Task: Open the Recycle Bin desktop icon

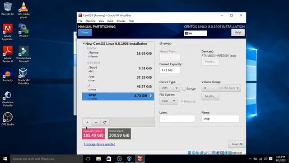Action: (8, 9)
